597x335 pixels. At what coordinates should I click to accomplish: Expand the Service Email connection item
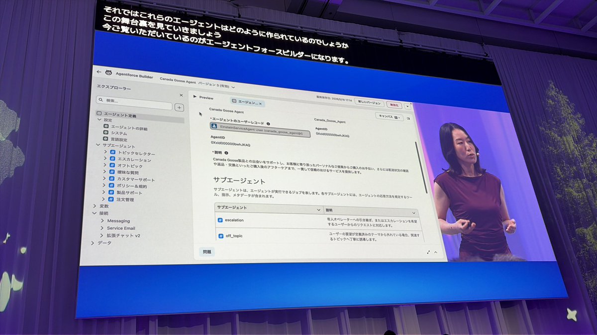[x=102, y=228]
